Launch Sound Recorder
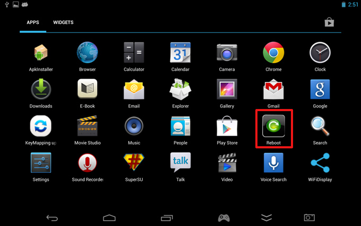 point(87,163)
